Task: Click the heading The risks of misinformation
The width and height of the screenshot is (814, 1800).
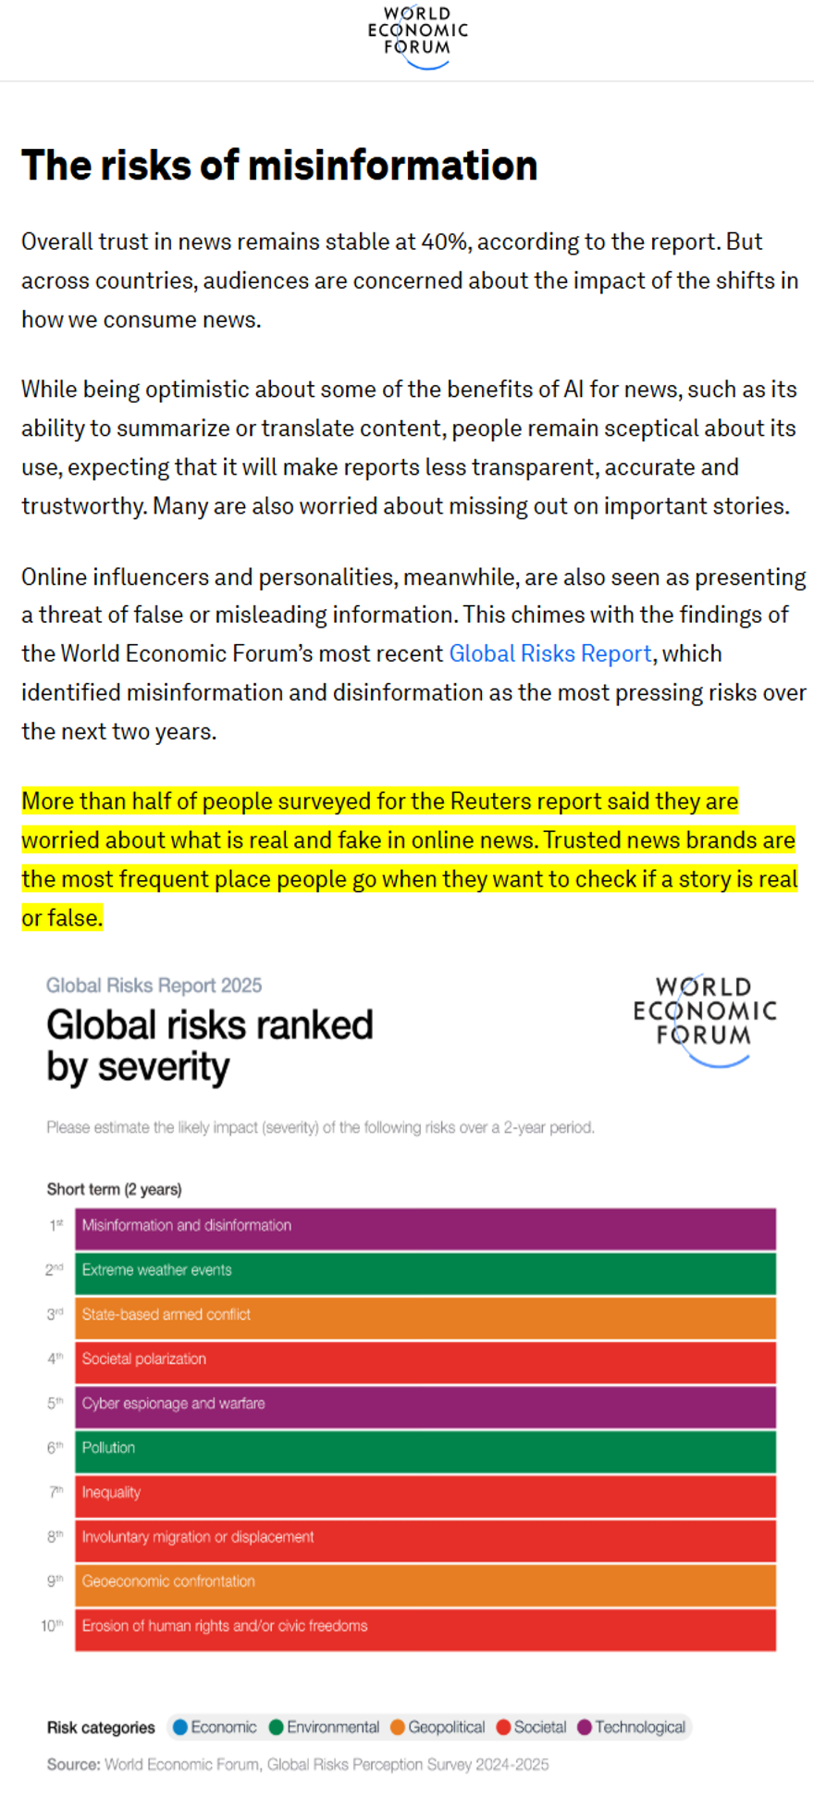Action: 279,166
